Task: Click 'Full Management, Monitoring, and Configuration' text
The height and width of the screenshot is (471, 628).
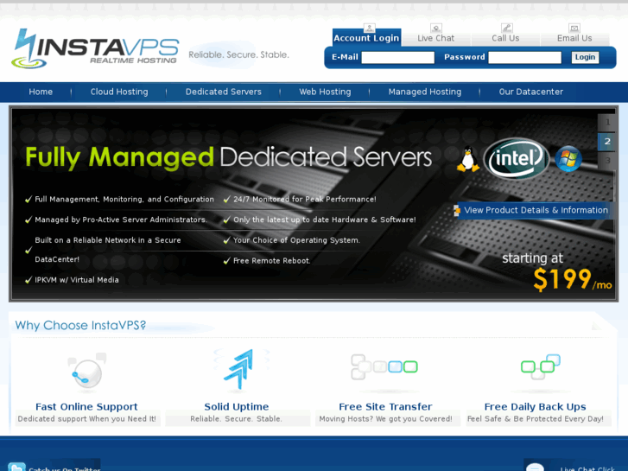Action: pos(124,200)
